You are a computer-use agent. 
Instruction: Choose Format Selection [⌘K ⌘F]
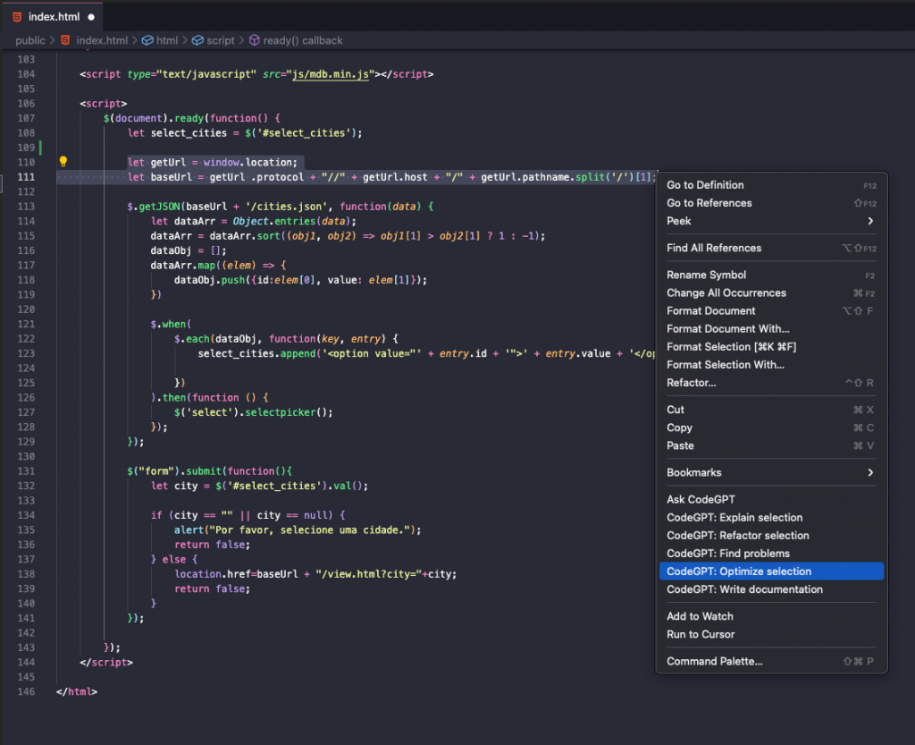(771, 347)
